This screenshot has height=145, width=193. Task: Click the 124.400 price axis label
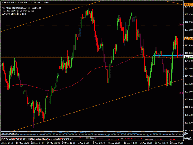[189, 69]
